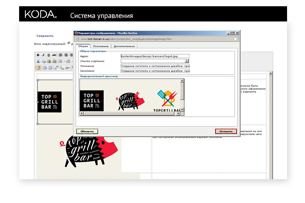Screen dimensions: 305x203
Task: Click the KODA logo in the header
Action: (x=41, y=14)
